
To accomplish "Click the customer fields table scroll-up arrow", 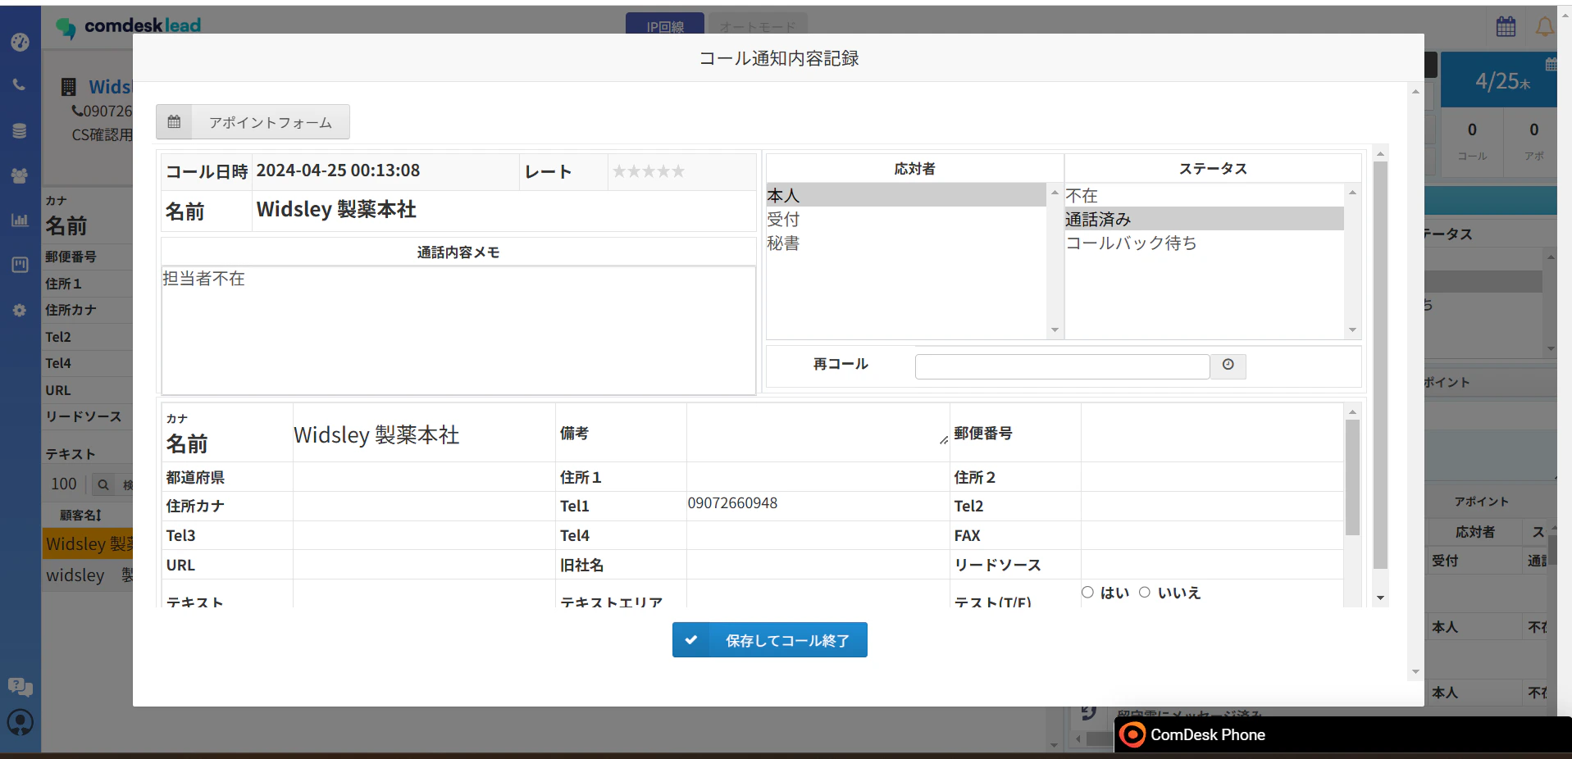I will pos(1352,411).
